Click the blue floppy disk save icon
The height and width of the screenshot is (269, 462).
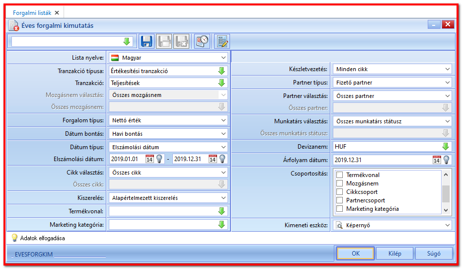(x=147, y=41)
